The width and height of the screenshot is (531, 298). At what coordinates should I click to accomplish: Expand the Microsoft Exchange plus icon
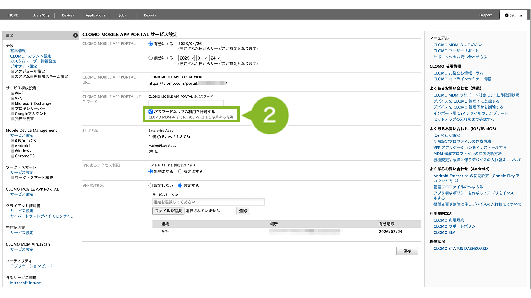(13, 104)
